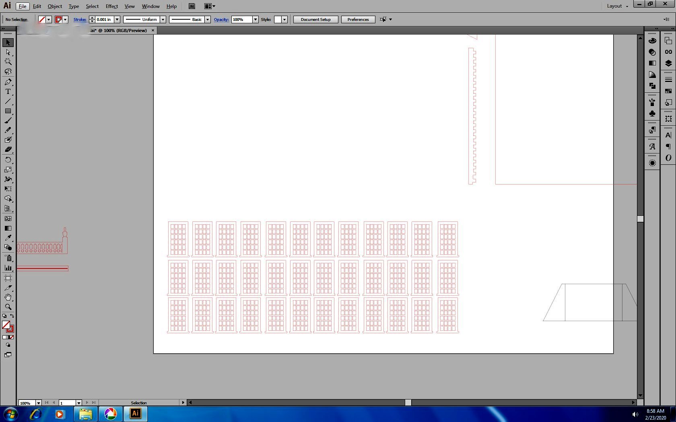Open the Brushes panel icon
Viewport: 676px width, 422px height.
click(x=652, y=102)
